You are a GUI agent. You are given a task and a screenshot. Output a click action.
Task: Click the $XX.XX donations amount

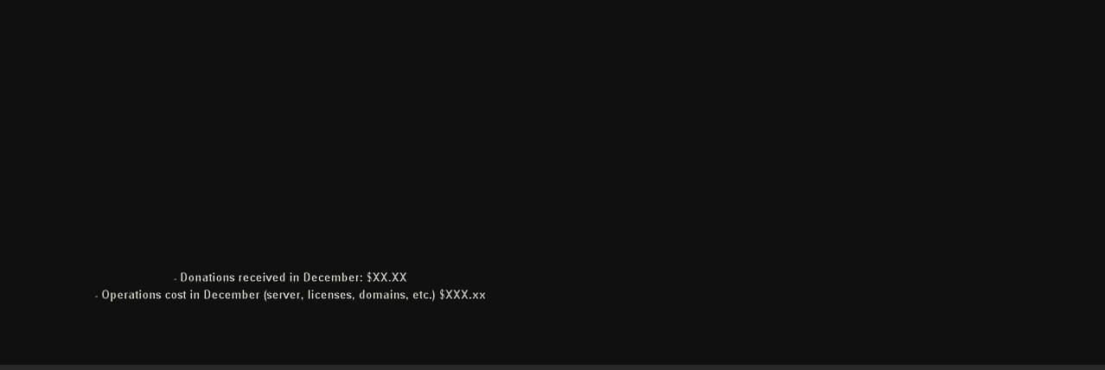click(x=386, y=277)
